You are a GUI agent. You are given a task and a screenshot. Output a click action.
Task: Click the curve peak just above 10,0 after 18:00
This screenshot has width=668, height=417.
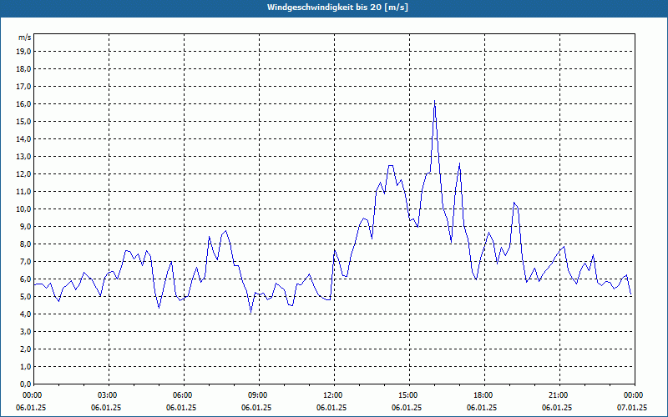pos(514,203)
